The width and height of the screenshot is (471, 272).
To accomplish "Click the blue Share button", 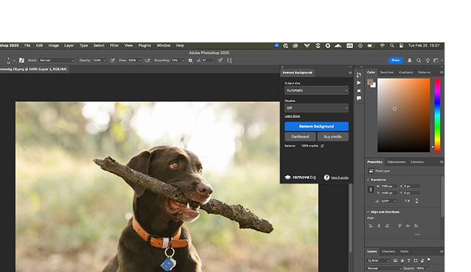I will tap(395, 60).
